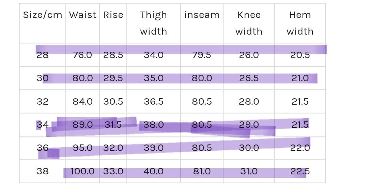The width and height of the screenshot is (368, 189).
Task: Click the inseam column header
Action: pos(202,15)
